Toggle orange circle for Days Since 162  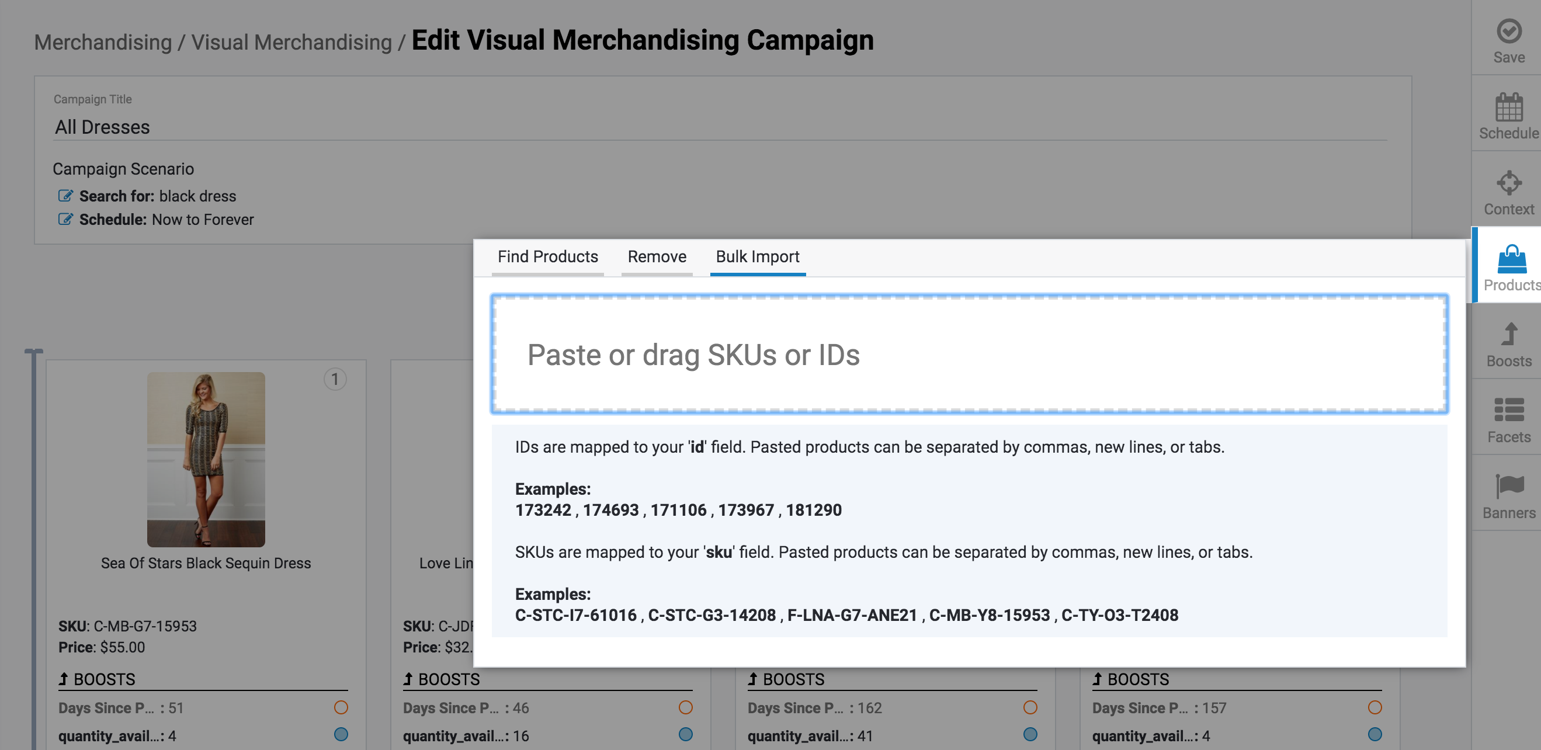pos(1029,707)
